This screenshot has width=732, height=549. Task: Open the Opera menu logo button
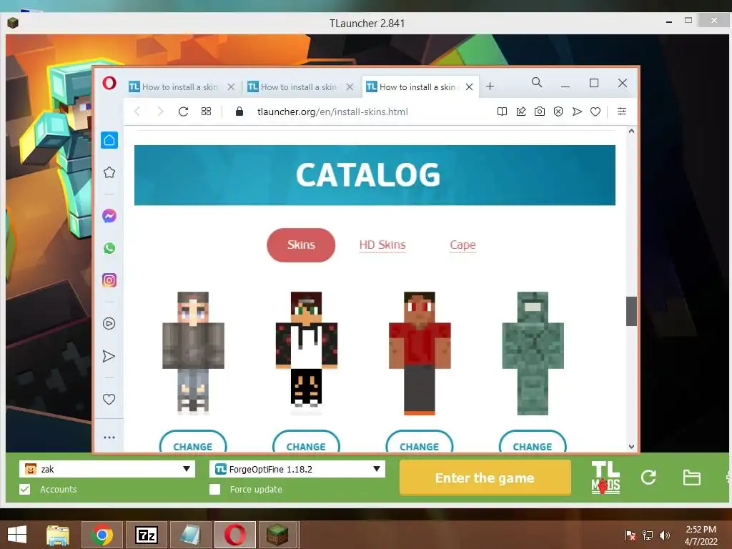pyautogui.click(x=109, y=84)
